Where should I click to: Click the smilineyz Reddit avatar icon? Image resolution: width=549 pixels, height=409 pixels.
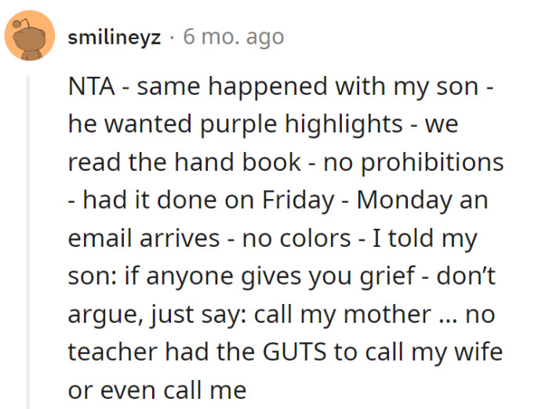click(x=28, y=37)
